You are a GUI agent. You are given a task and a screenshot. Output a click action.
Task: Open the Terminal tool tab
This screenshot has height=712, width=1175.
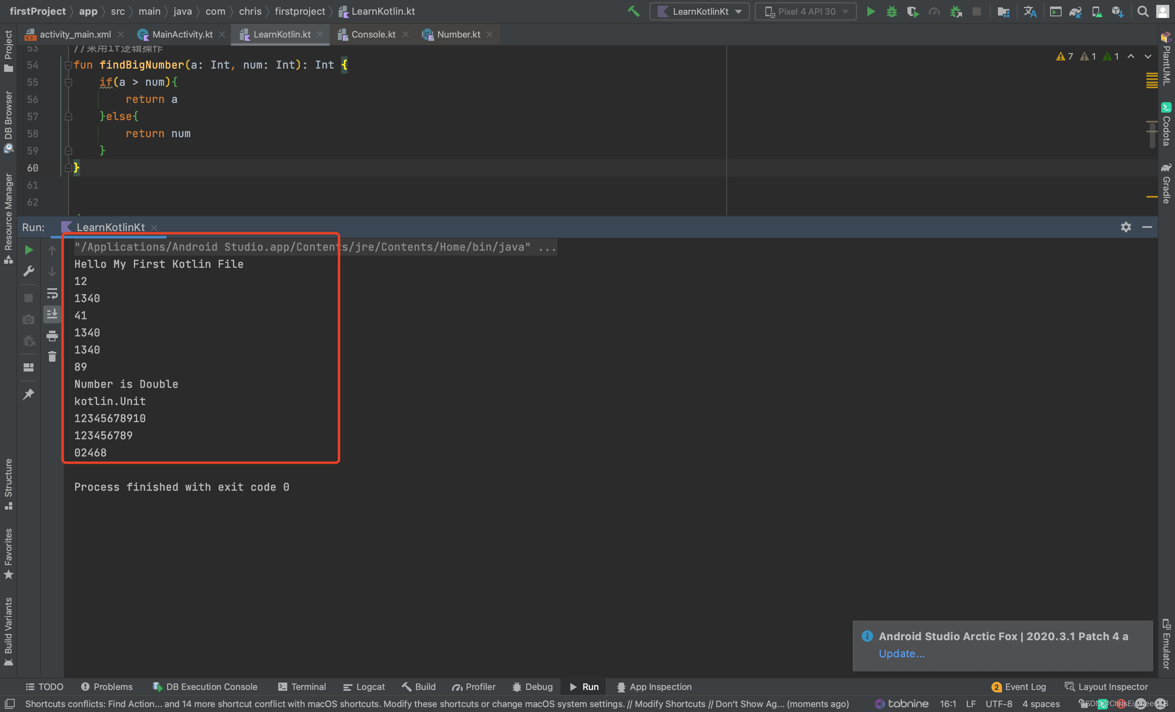[x=302, y=686]
